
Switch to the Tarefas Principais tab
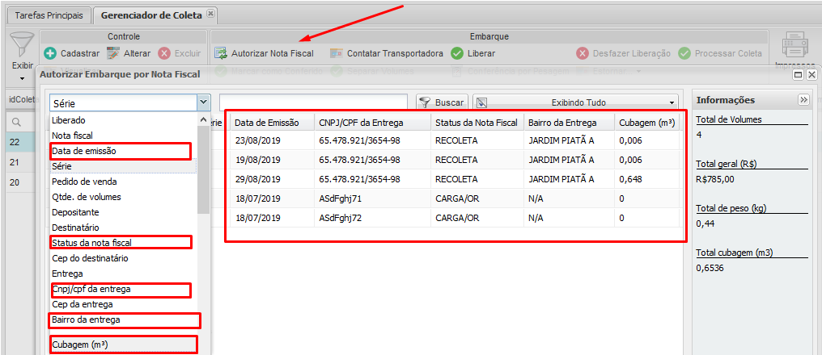pos(49,15)
